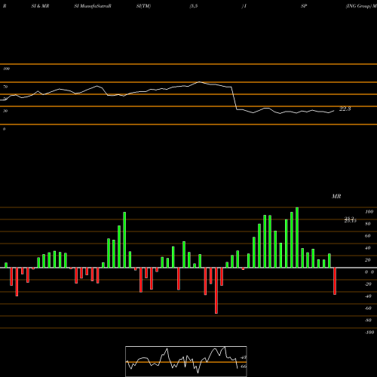This screenshot has width=377, height=377.
Task: Click the current RSI value 22.3
Action: coord(345,109)
